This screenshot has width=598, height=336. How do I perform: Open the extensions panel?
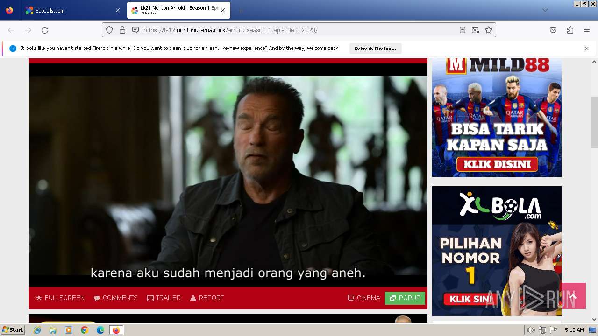(x=570, y=30)
